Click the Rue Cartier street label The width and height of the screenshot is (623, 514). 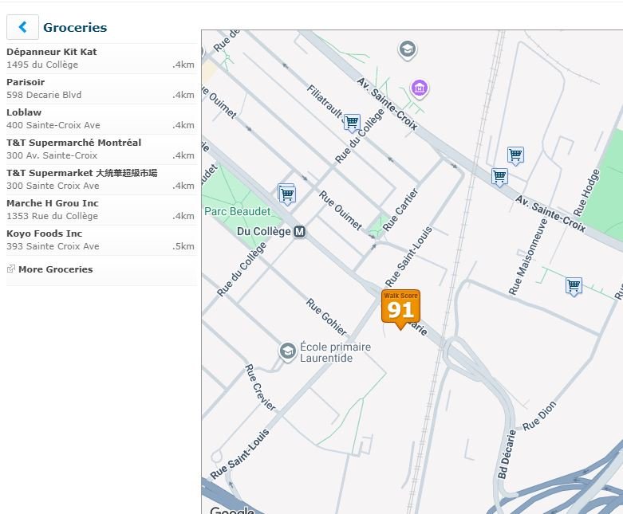tap(400, 210)
